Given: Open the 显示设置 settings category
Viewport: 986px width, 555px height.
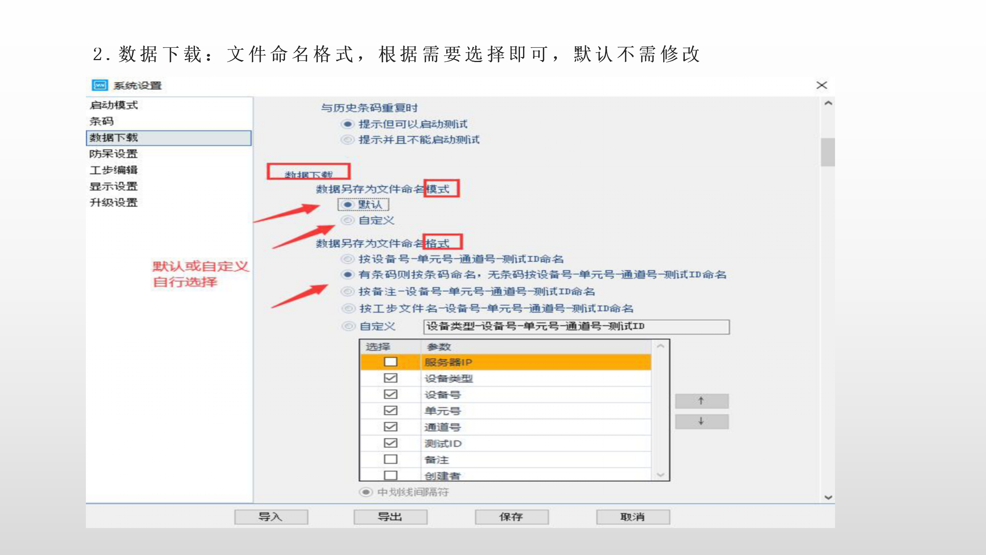Looking at the screenshot, I should tap(114, 186).
